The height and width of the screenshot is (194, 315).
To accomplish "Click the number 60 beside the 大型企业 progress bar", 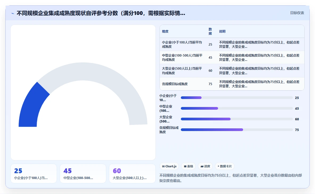I will coord(297,119).
